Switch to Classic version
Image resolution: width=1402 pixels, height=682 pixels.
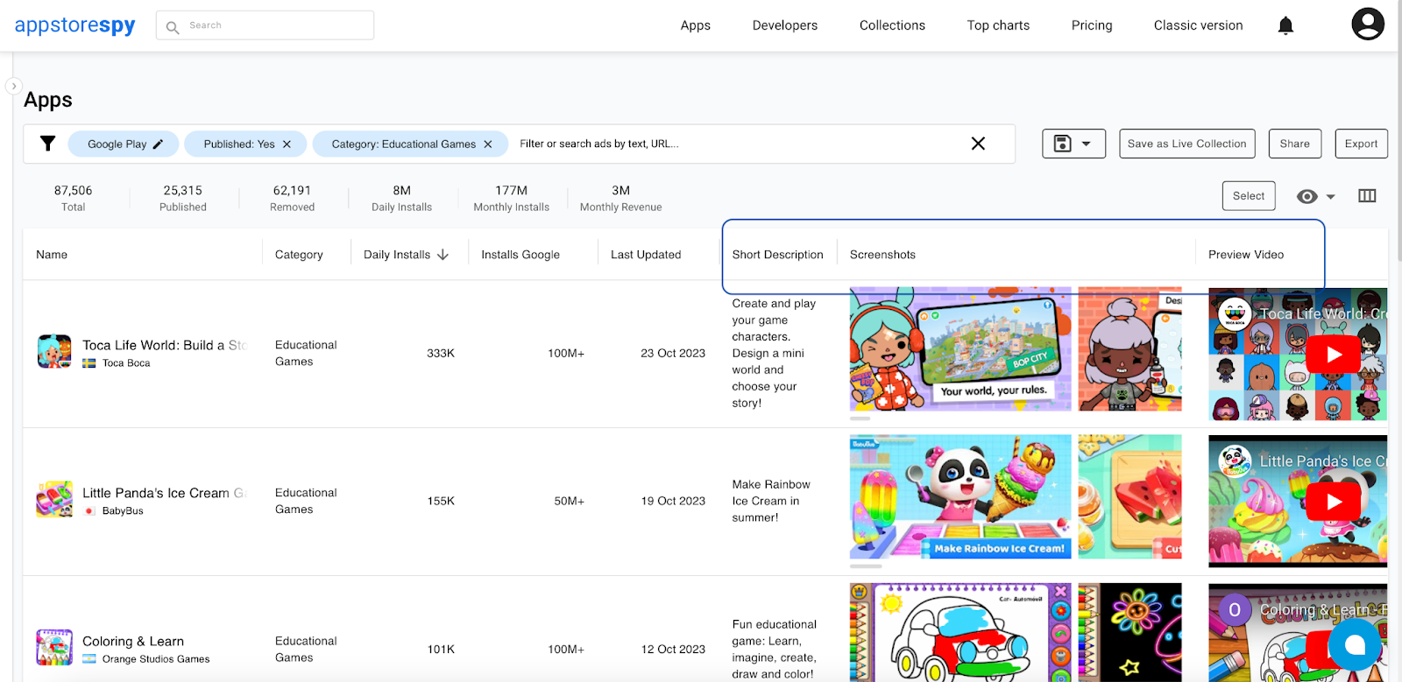1198,25
